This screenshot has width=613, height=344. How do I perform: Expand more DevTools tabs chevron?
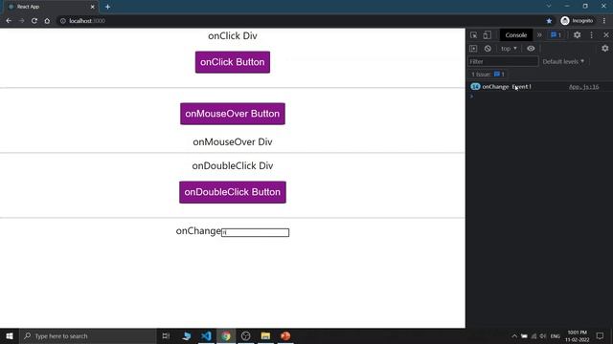(539, 35)
